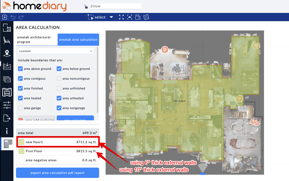Open the export share sidebar icon
Screen dimensions: 289x181
[x=7, y=118]
